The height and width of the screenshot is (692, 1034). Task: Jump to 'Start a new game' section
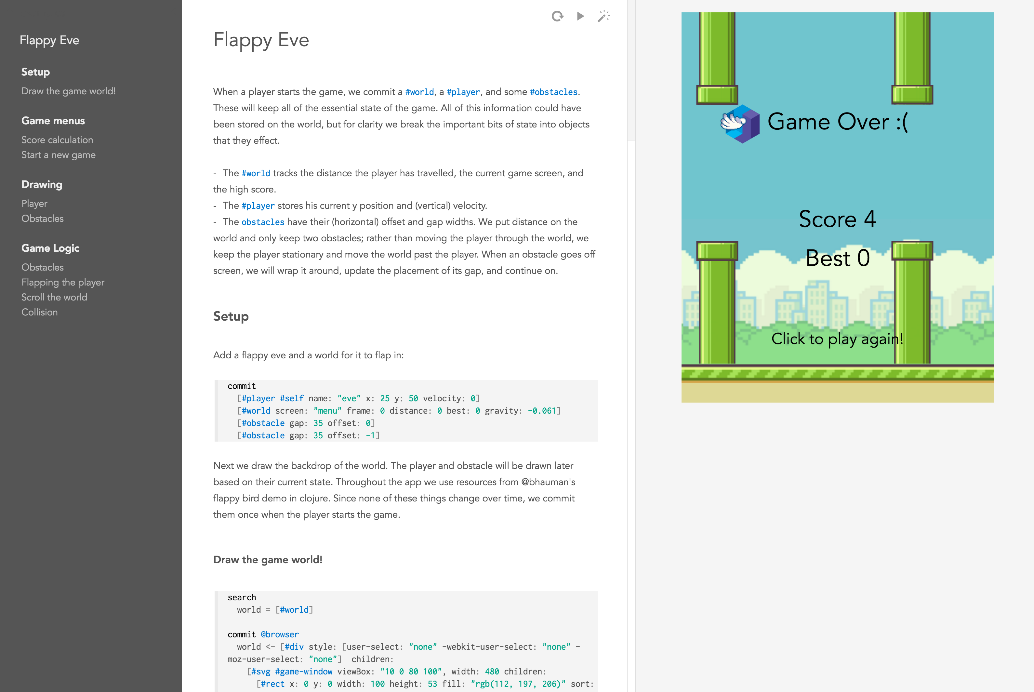[x=58, y=155]
